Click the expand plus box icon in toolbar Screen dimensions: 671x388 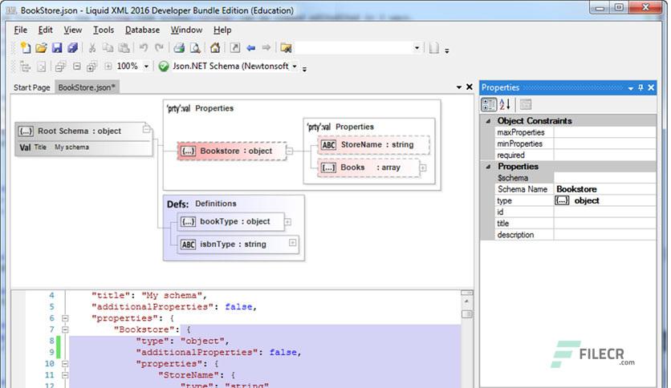click(x=108, y=67)
